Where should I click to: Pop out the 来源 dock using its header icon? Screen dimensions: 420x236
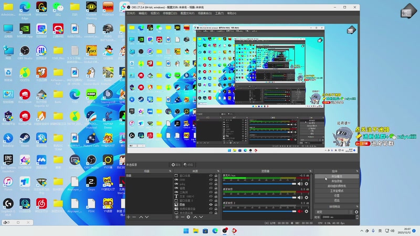click(x=218, y=171)
